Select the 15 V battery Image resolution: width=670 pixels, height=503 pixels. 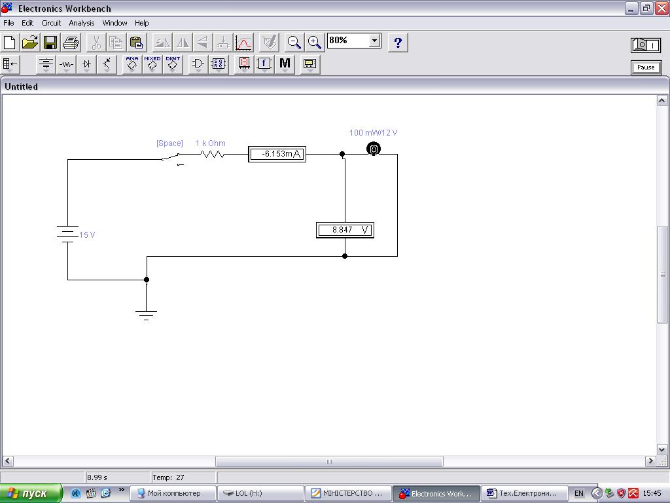pyautogui.click(x=67, y=234)
